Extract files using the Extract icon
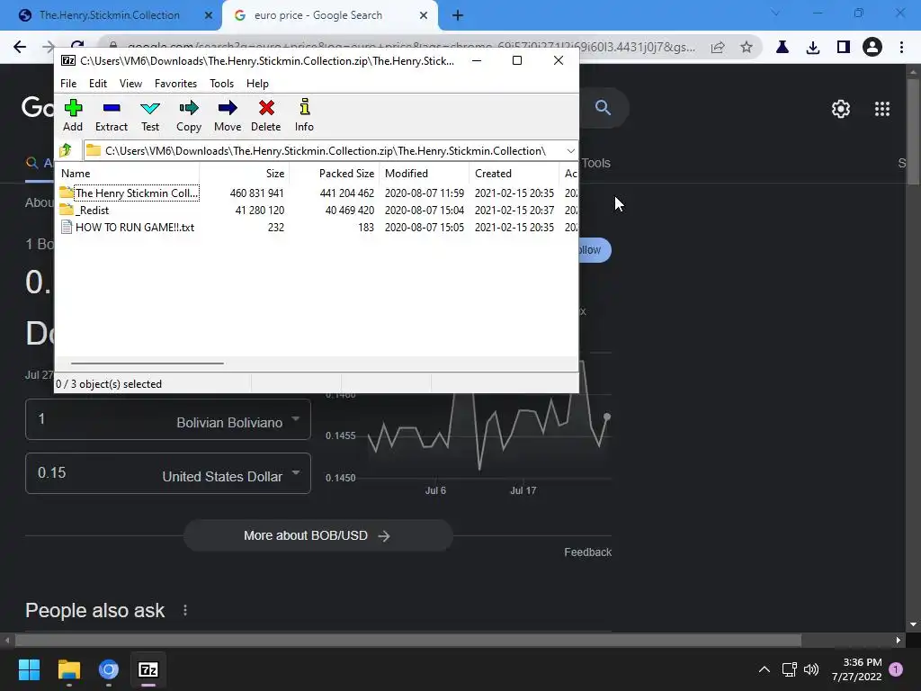The image size is (921, 691). click(x=111, y=115)
